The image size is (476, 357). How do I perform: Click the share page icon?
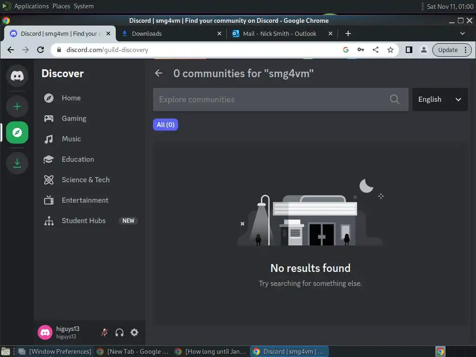(376, 50)
